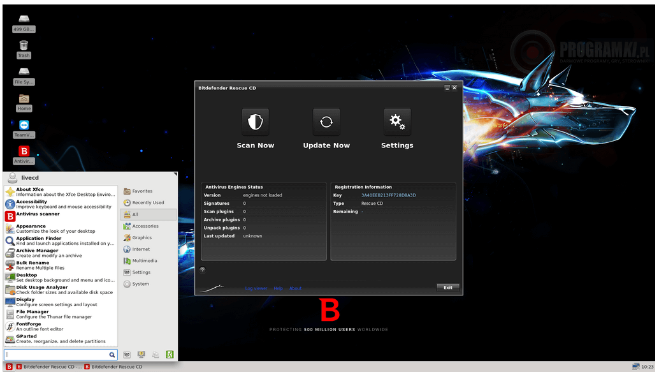Launch the TeamViewer desktop icon
The height and width of the screenshot is (377, 659).
pyautogui.click(x=24, y=129)
